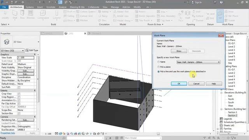Open the Main Model design option dropdown
Image resolution: width=249 pixels, height=140 pixels.
point(143,138)
